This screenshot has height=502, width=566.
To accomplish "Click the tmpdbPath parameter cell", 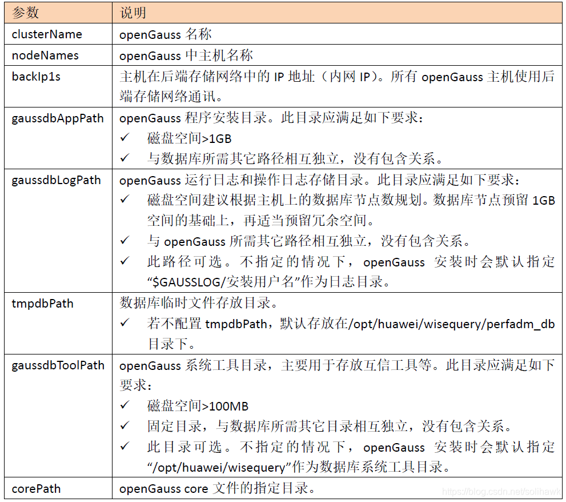I will pos(58,323).
